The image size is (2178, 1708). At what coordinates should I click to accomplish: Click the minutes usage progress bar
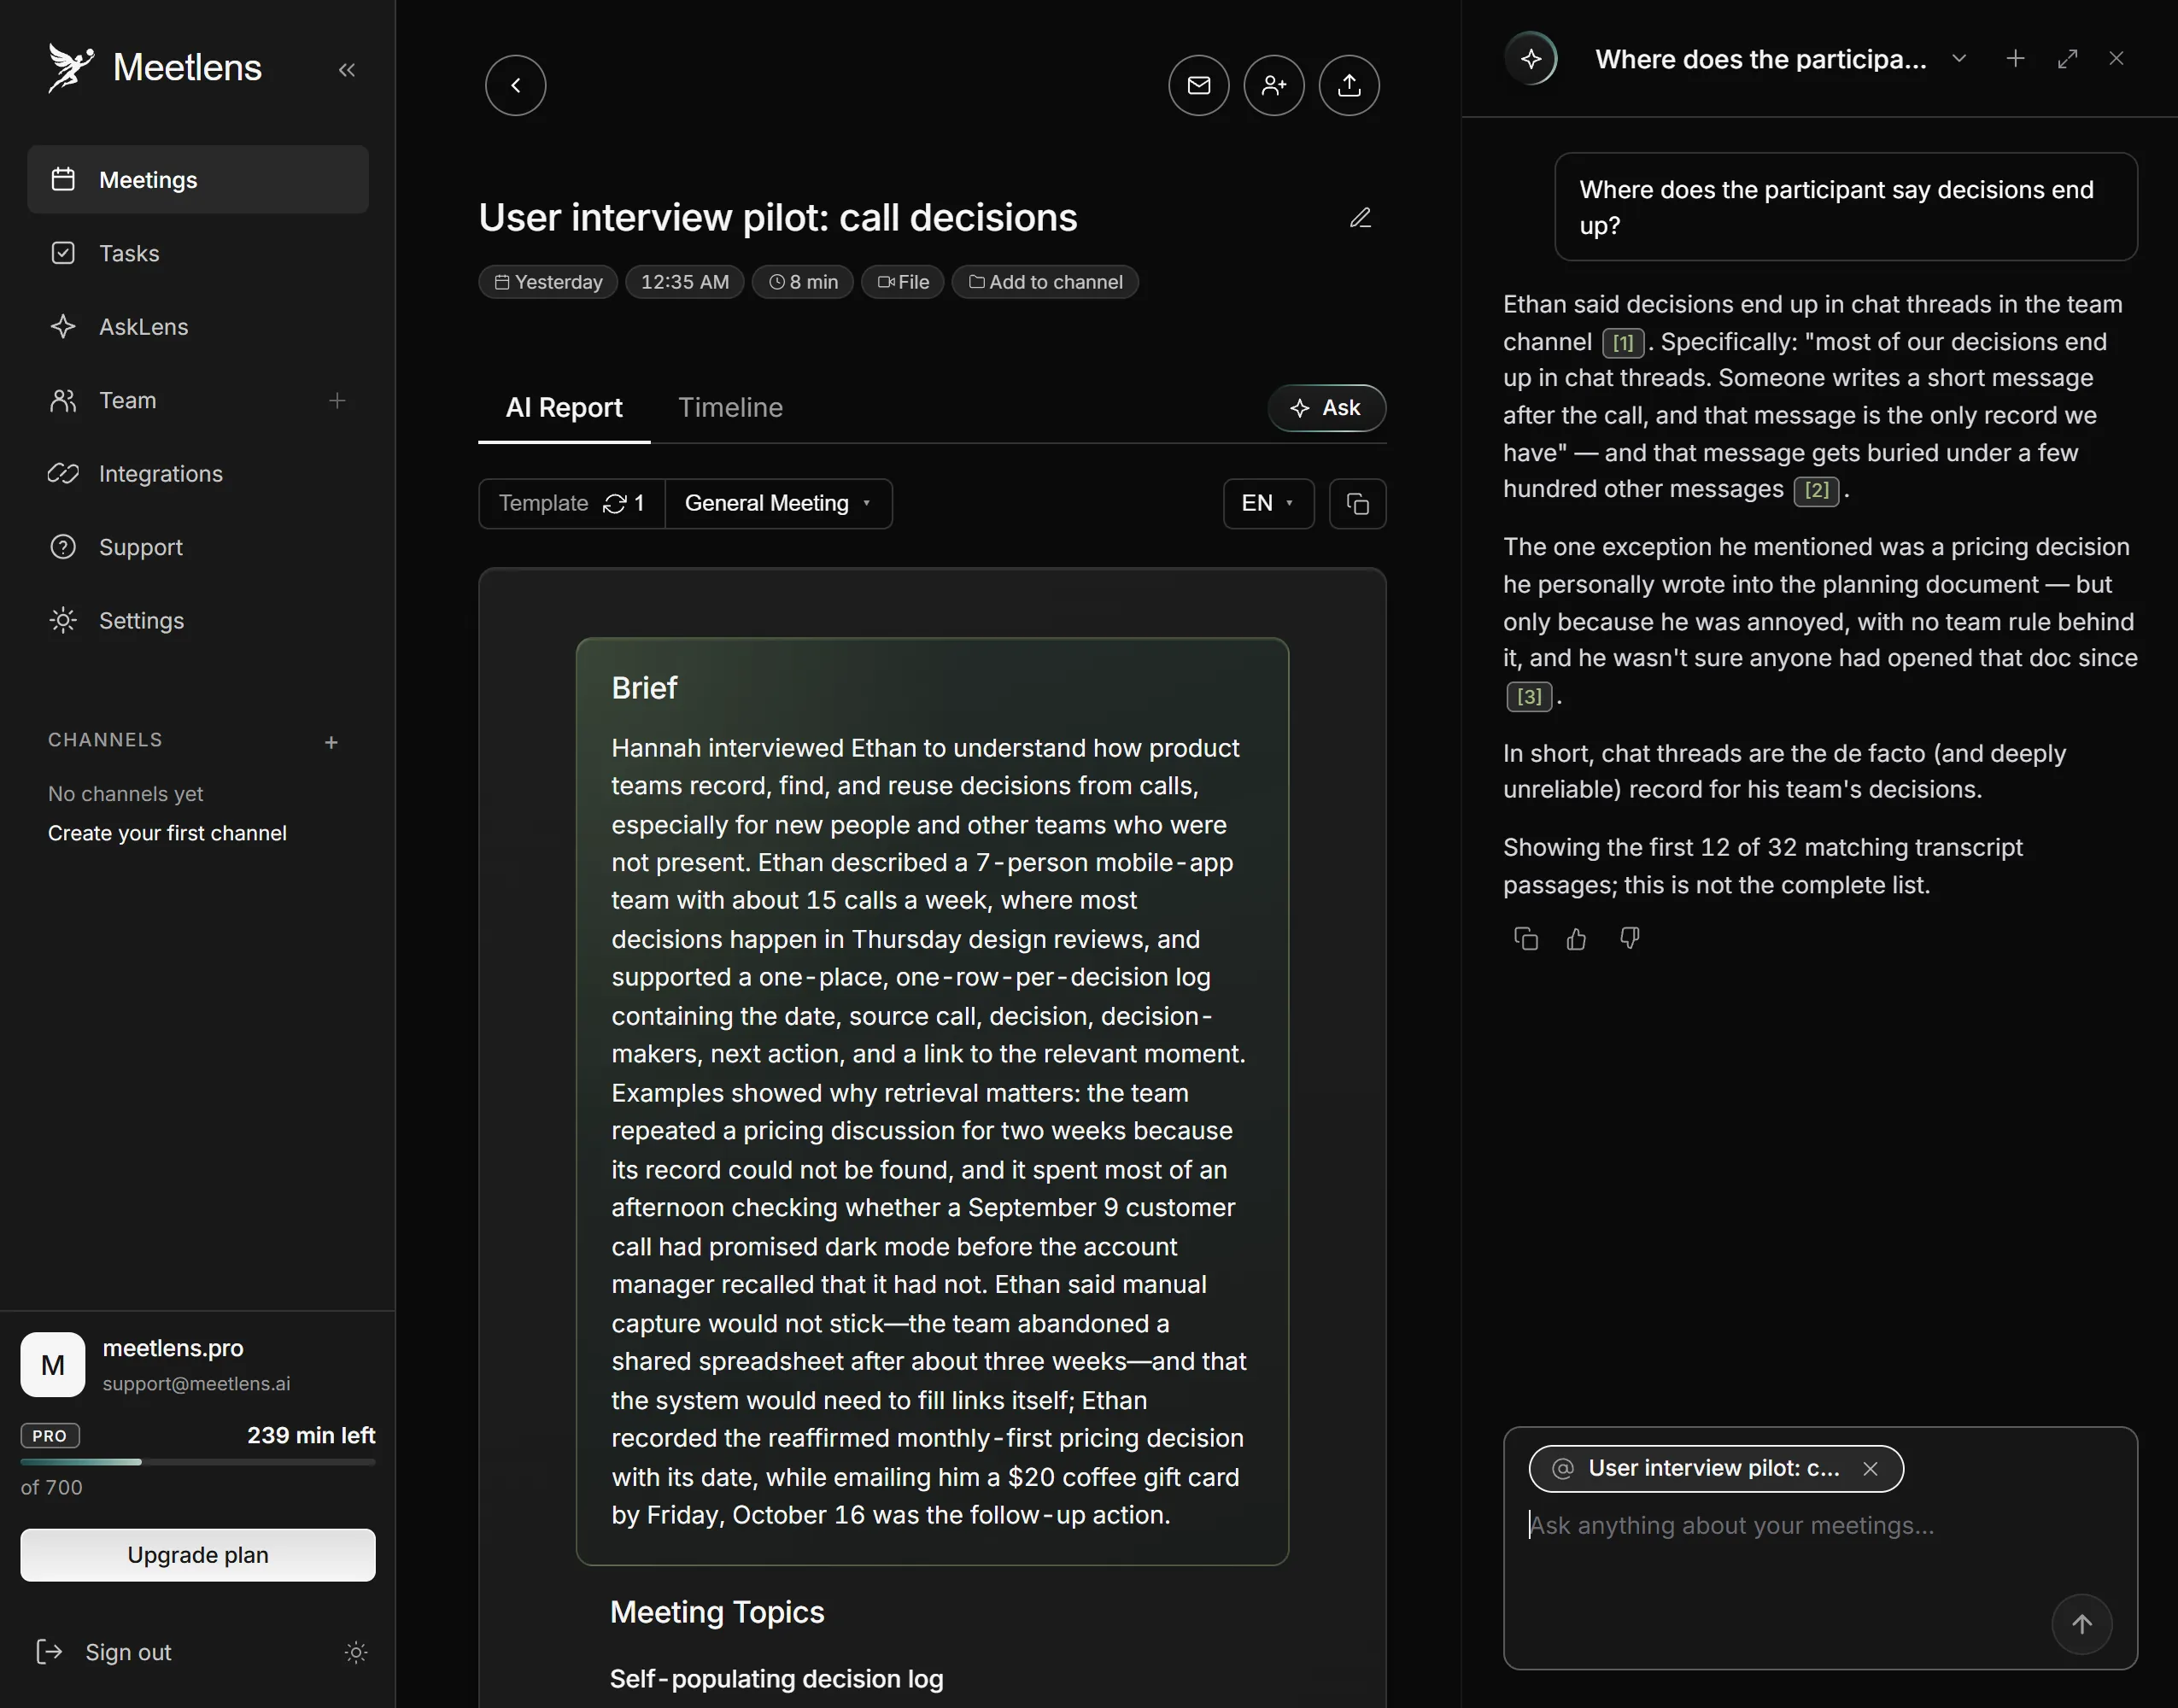point(198,1462)
